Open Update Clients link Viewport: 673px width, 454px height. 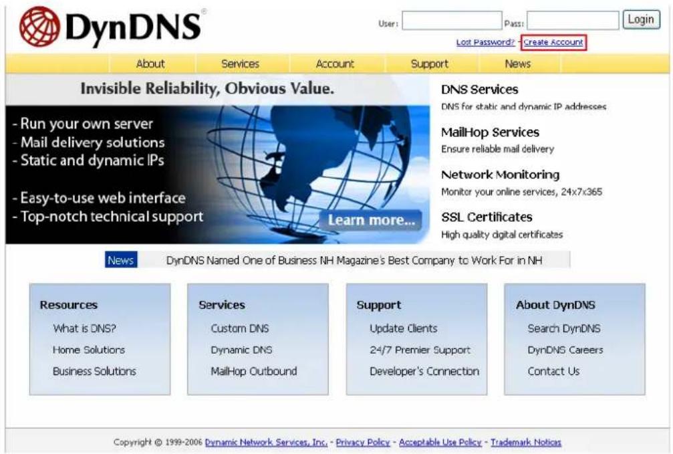[404, 328]
